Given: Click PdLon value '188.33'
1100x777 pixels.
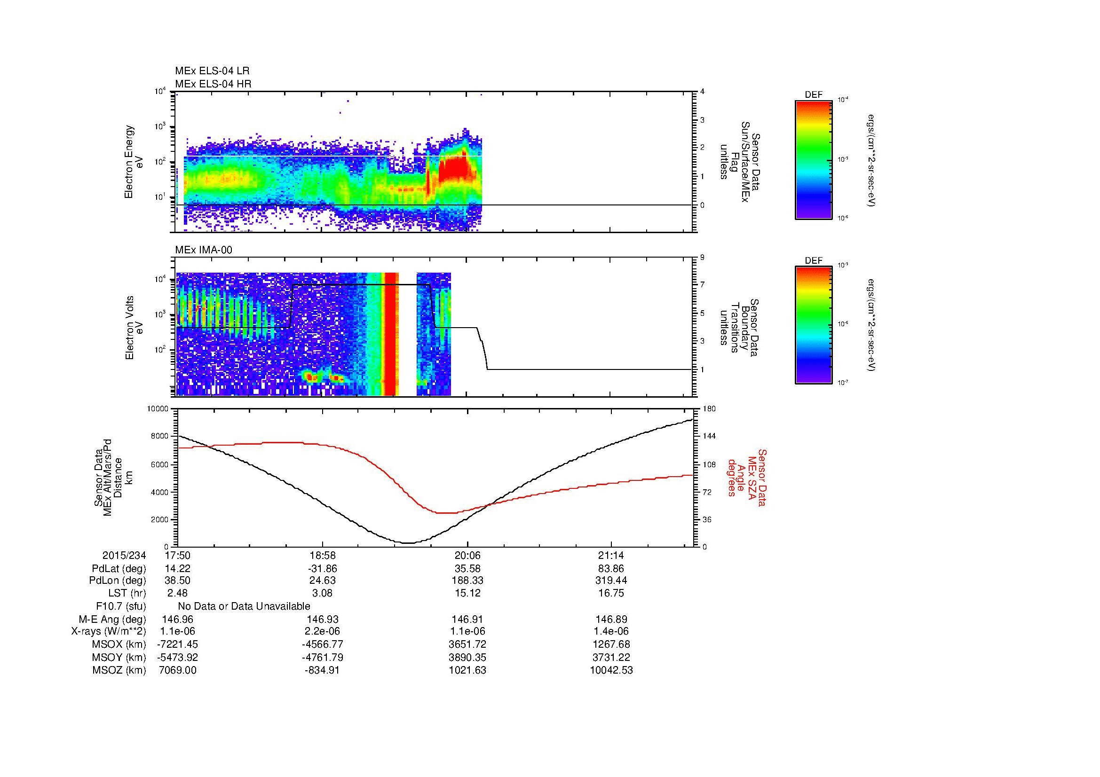Looking at the screenshot, I should coord(467,581).
